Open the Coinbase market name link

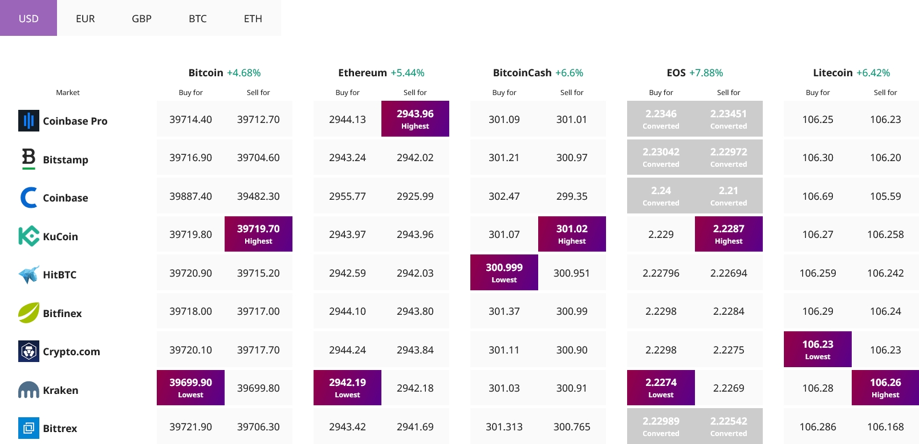click(66, 198)
